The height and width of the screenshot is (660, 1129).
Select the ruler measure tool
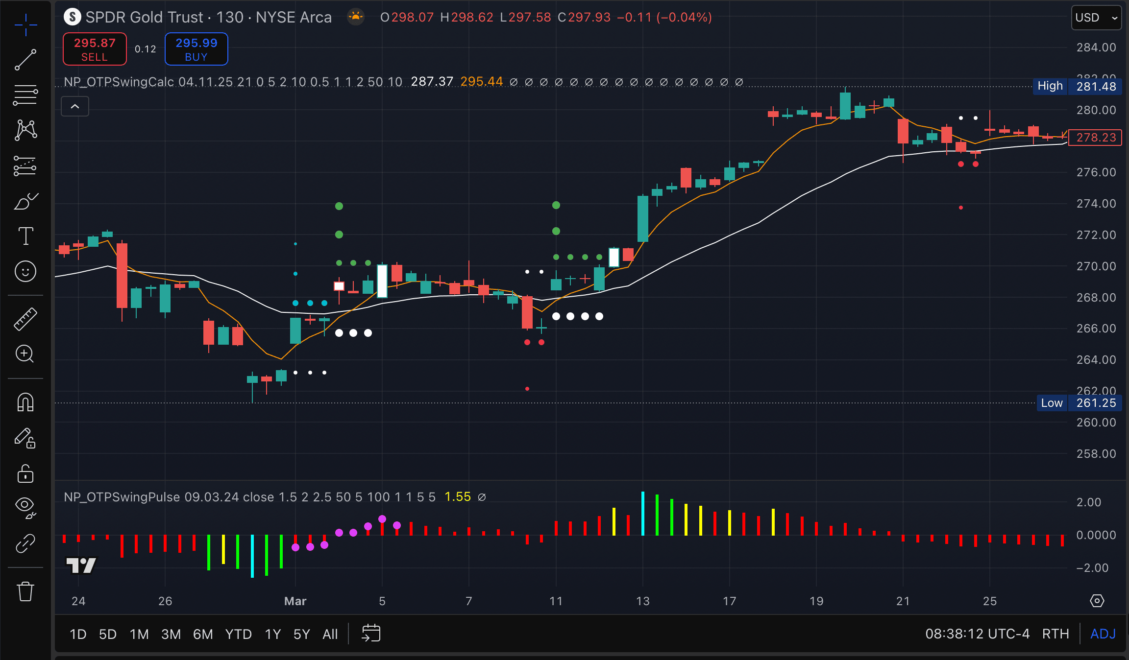(25, 319)
